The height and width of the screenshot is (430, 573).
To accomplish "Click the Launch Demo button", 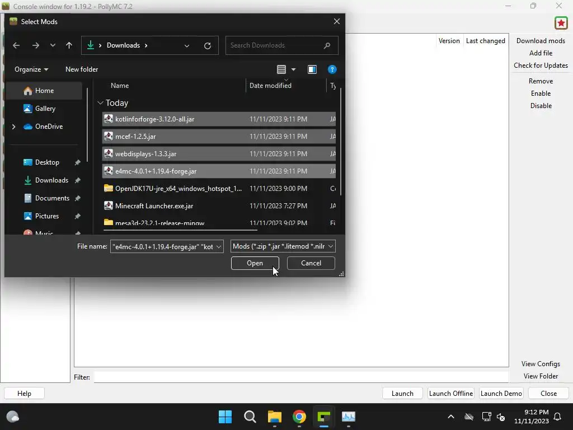I will pyautogui.click(x=501, y=394).
